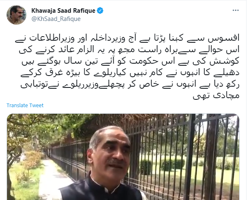Click the last tweet line مچادی تھی

coord(216,96)
